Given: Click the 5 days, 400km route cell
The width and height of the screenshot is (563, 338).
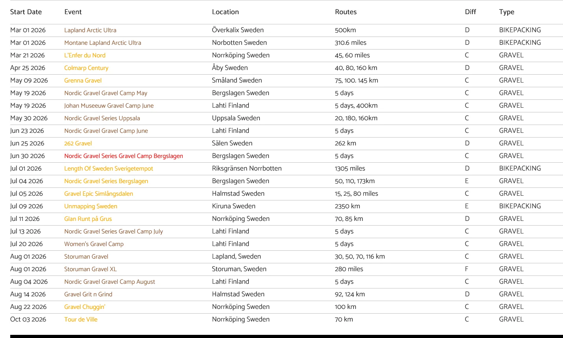Looking at the screenshot, I should (356, 106).
